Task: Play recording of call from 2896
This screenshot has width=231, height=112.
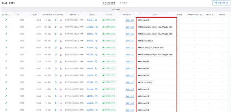Action: [56, 75]
